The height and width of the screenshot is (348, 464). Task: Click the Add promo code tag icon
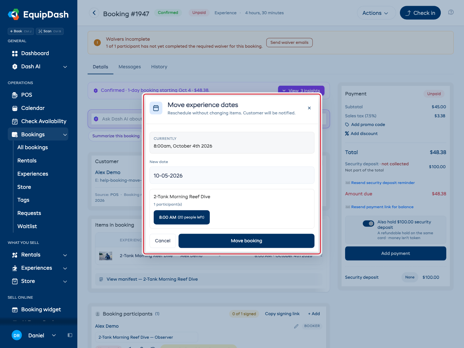347,125
